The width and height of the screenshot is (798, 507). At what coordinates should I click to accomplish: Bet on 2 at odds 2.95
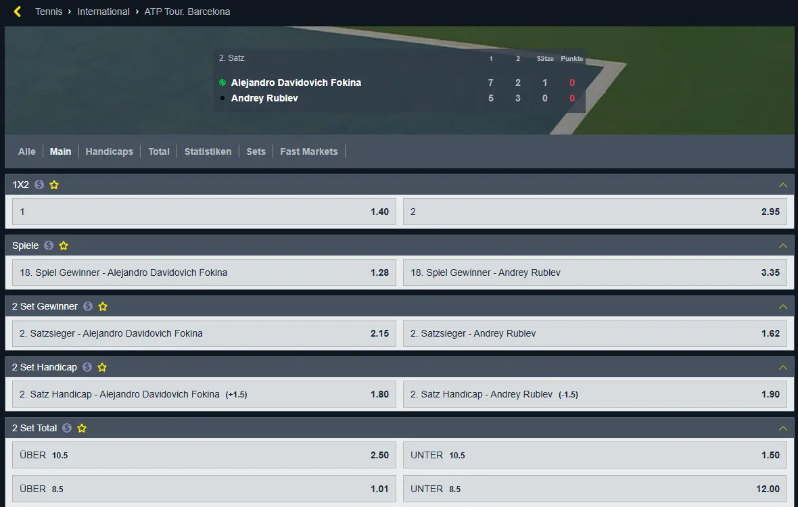(595, 212)
